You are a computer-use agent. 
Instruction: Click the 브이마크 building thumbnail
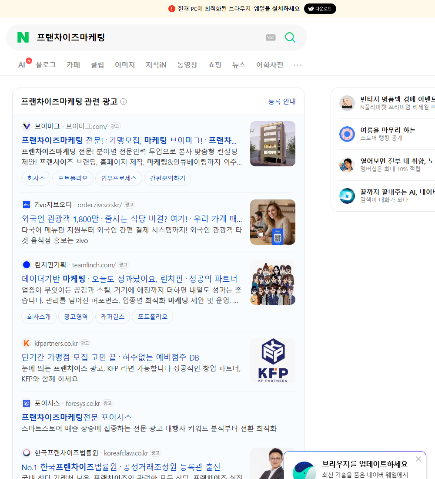273,144
